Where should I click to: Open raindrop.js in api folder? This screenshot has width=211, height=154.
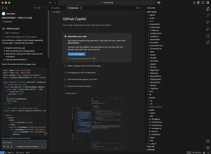(156, 134)
